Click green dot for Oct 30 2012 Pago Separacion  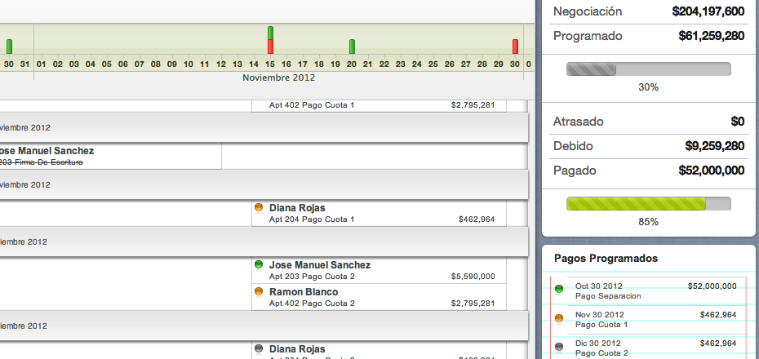coord(559,290)
